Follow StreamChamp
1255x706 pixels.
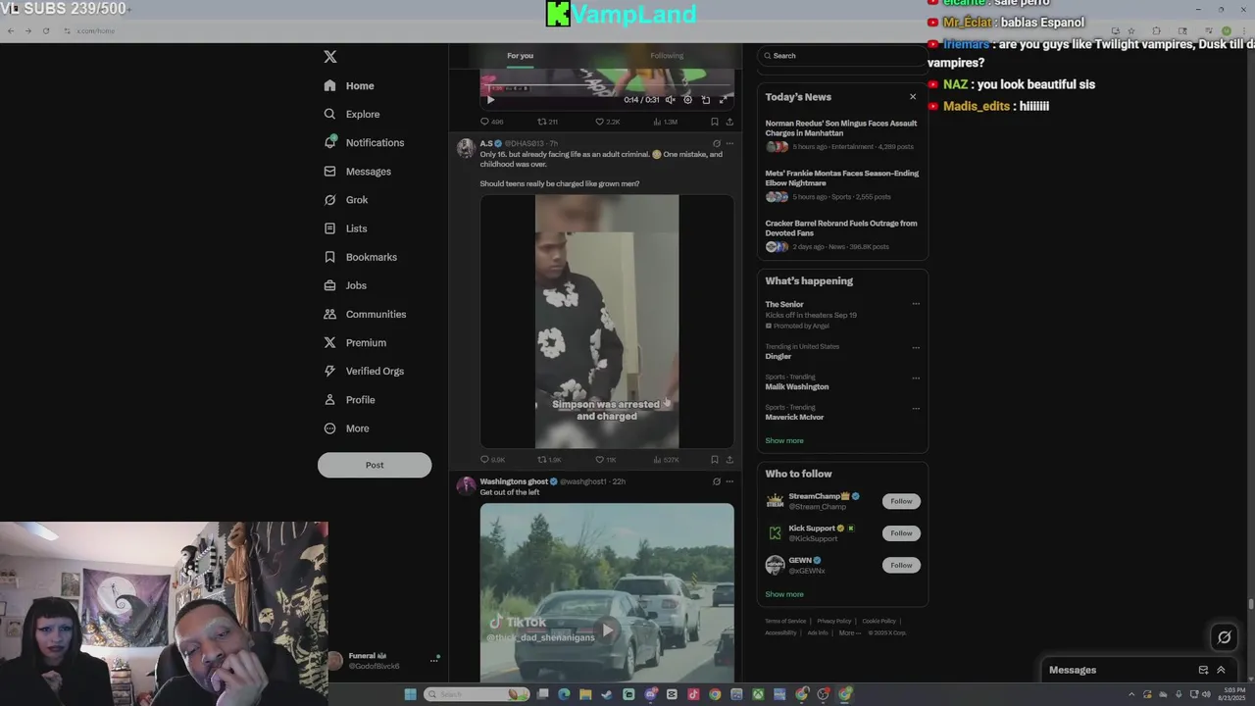pyautogui.click(x=901, y=501)
